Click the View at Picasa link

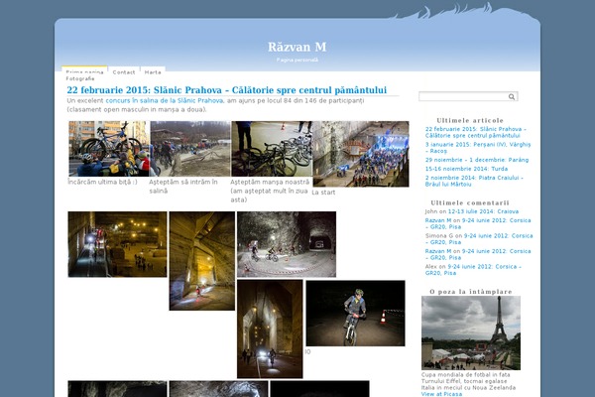(x=441, y=394)
